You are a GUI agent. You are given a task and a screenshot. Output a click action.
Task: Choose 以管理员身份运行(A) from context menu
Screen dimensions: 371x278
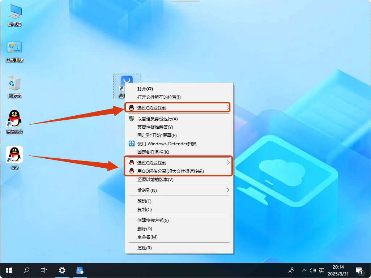click(x=157, y=119)
